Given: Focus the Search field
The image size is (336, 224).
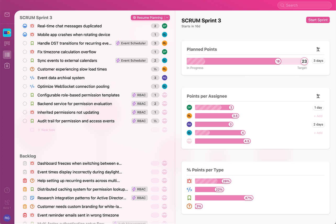Looking at the screenshot, I should pyautogui.click(x=305, y=5).
